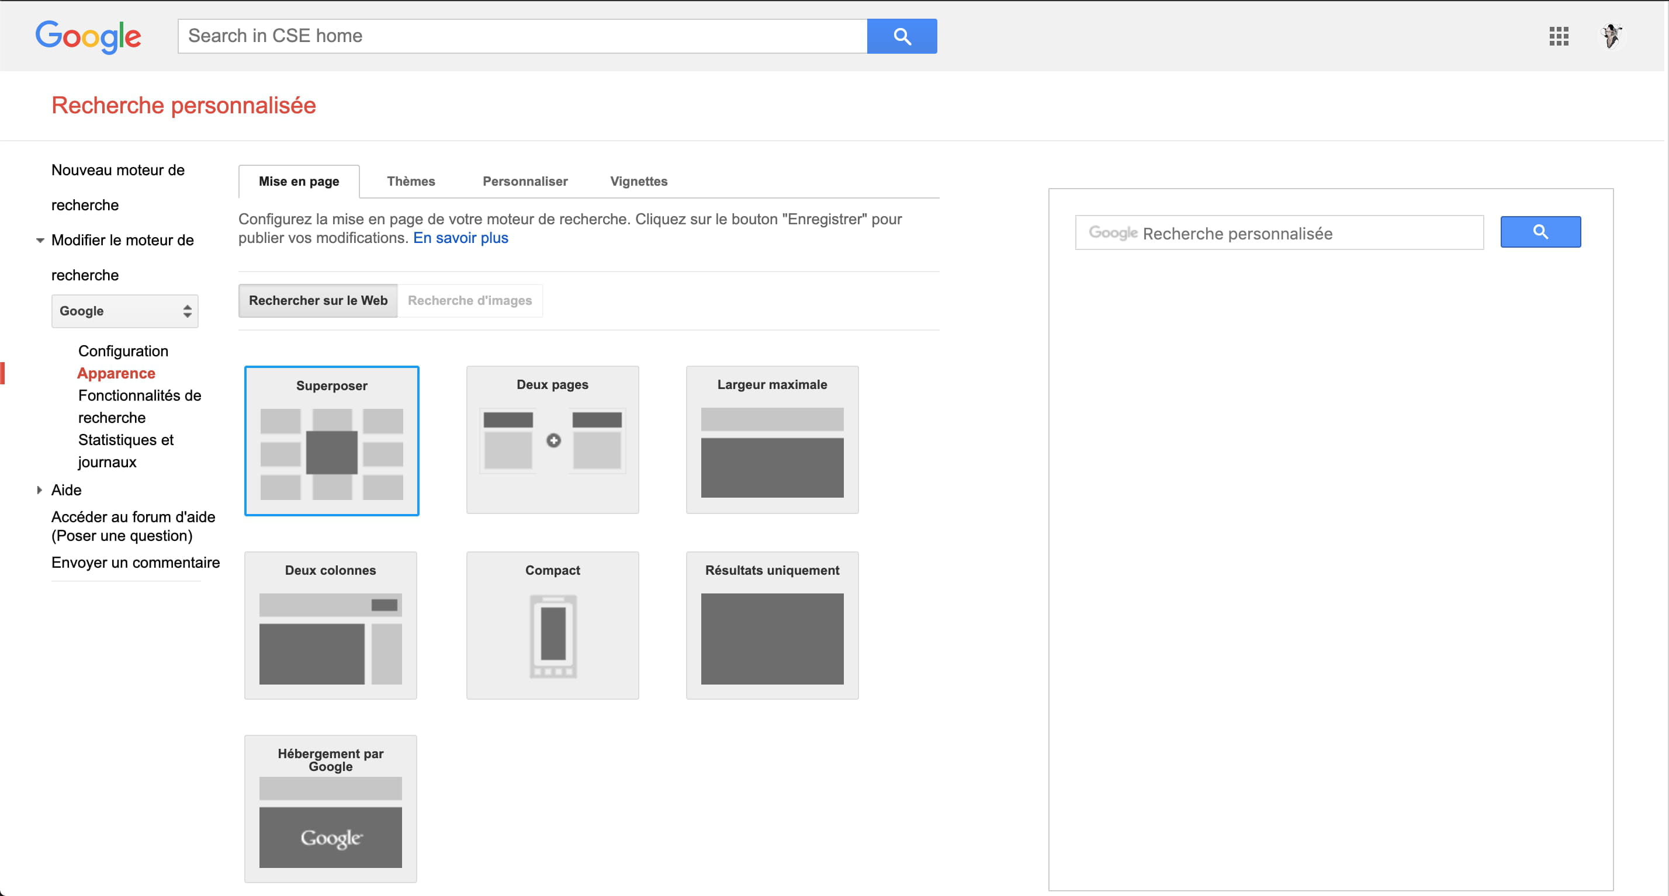The height and width of the screenshot is (896, 1669).
Task: Click Envoyer un commentaire
Action: 136,562
